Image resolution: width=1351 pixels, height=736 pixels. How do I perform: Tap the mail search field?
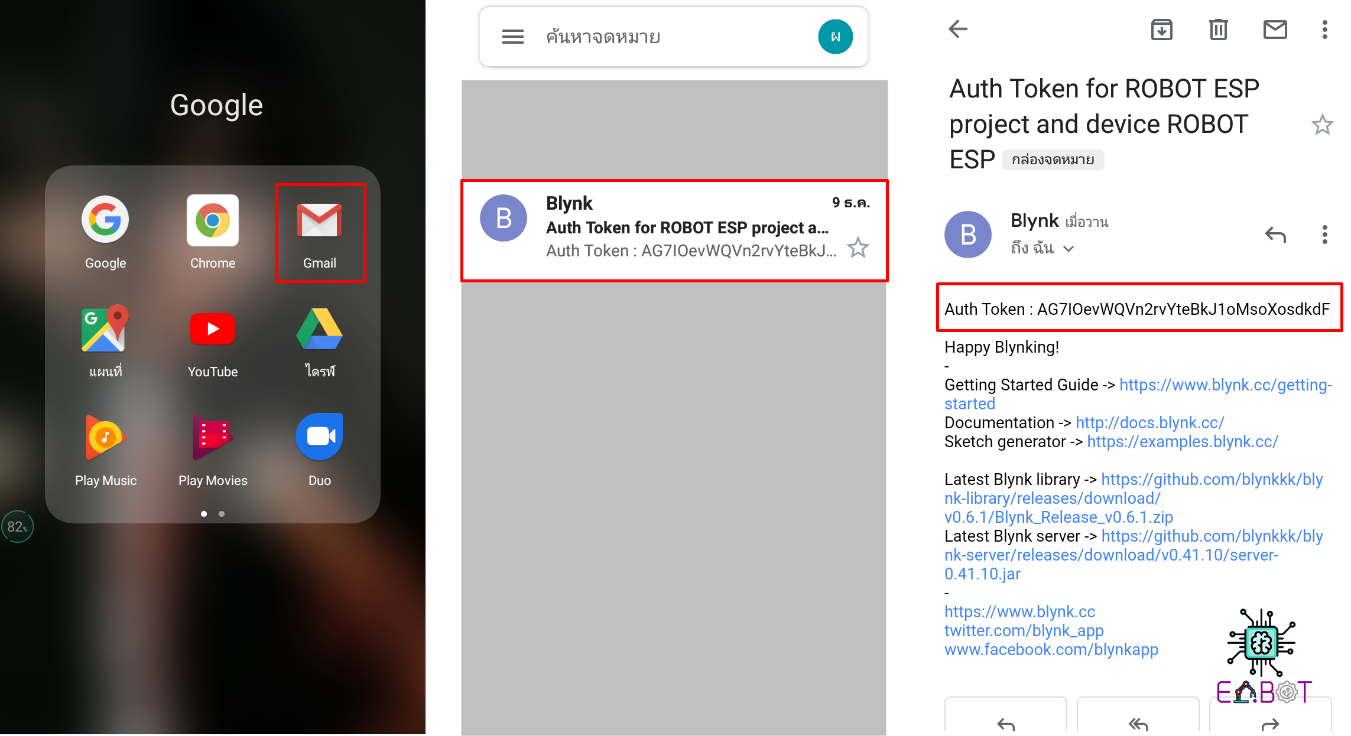(x=674, y=37)
